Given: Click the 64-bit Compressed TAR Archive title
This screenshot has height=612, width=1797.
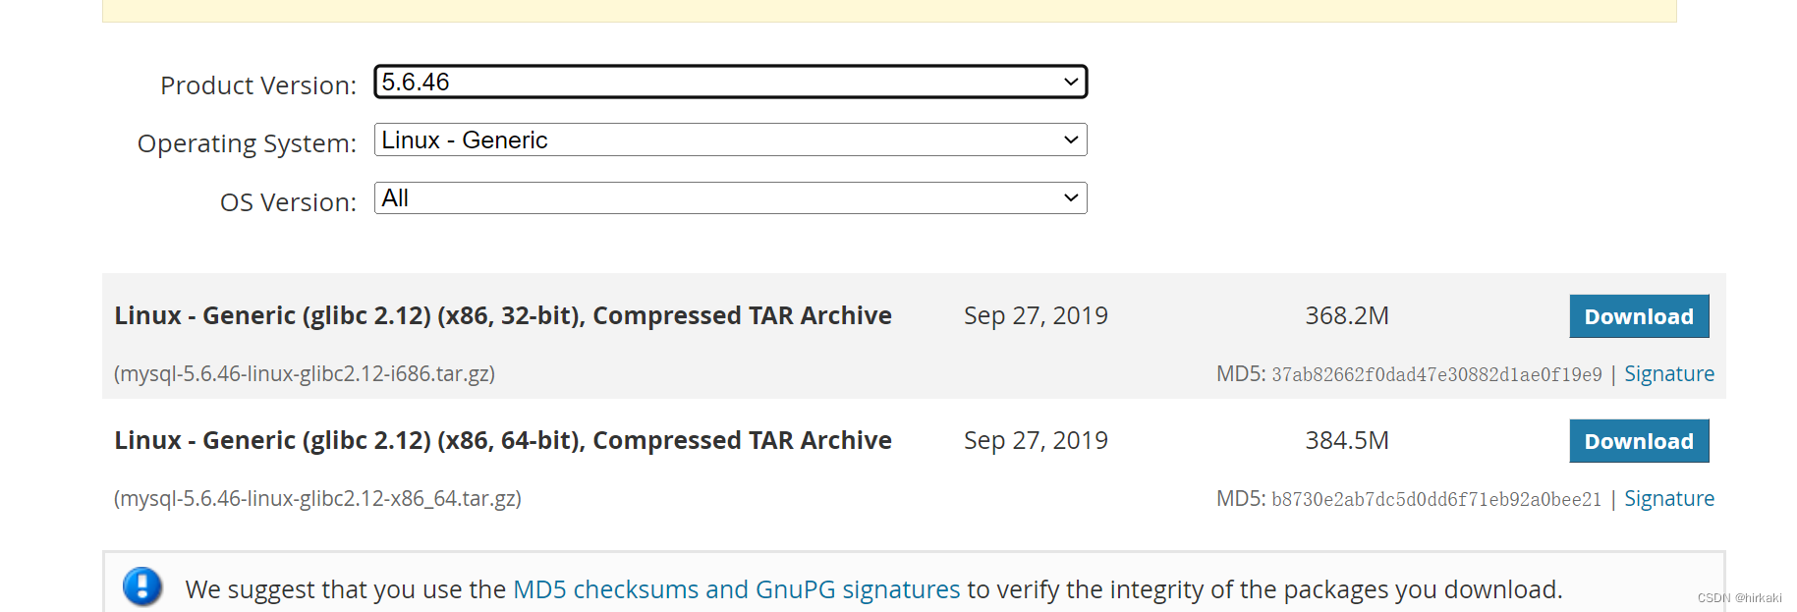Looking at the screenshot, I should pos(503,440).
